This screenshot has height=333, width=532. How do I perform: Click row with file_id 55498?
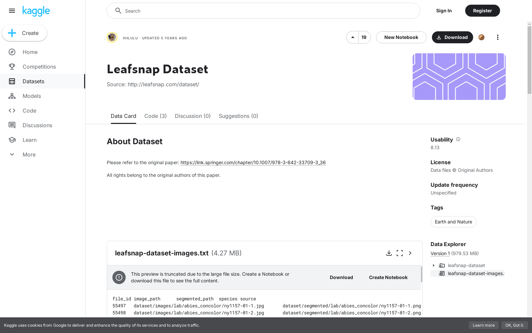(267, 313)
